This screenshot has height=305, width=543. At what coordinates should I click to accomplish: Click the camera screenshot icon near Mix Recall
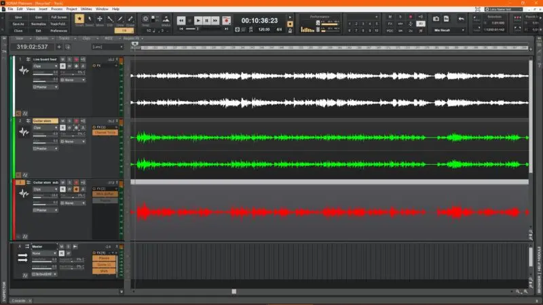point(436,18)
